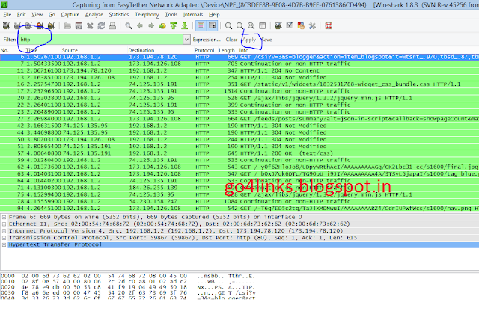This screenshot has height=323, width=479.
Task: Expand Transmission Control Protocol node
Action: point(4,238)
